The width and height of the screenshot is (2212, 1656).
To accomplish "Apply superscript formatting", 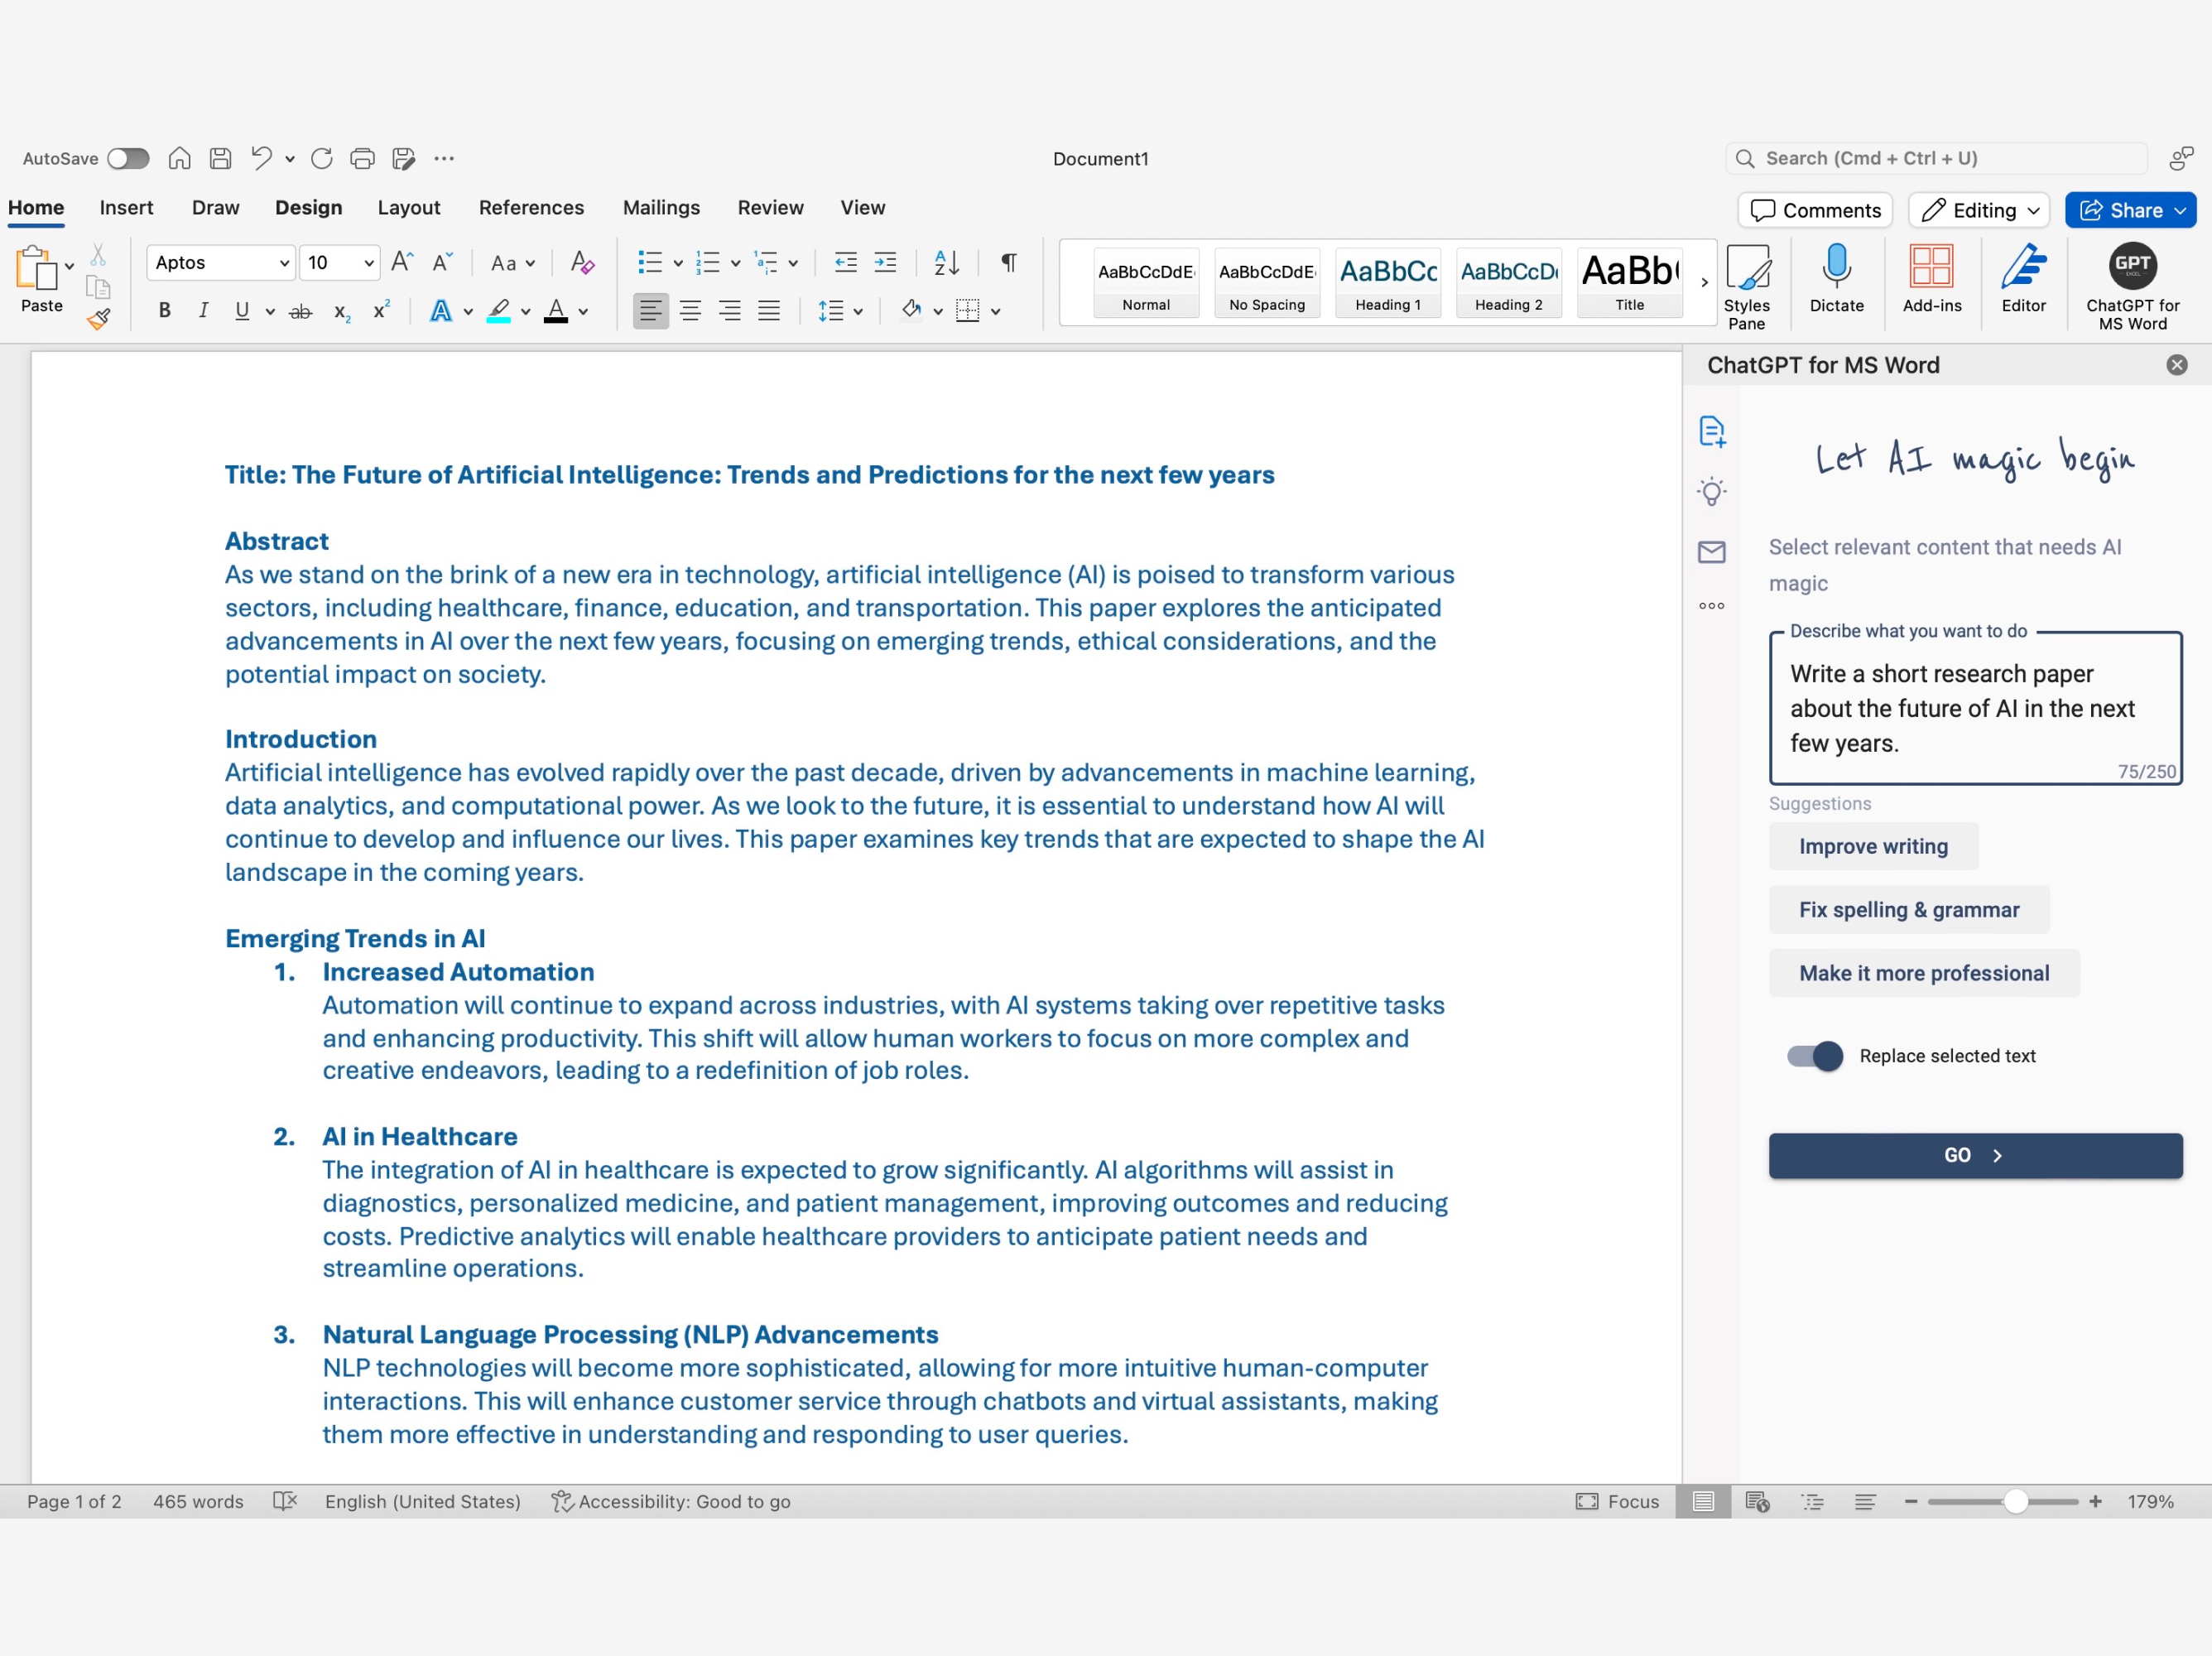I will point(381,311).
